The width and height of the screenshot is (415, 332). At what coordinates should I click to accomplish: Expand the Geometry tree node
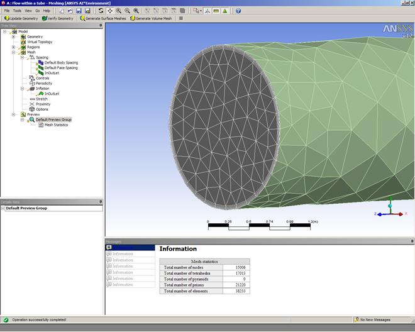[13, 36]
